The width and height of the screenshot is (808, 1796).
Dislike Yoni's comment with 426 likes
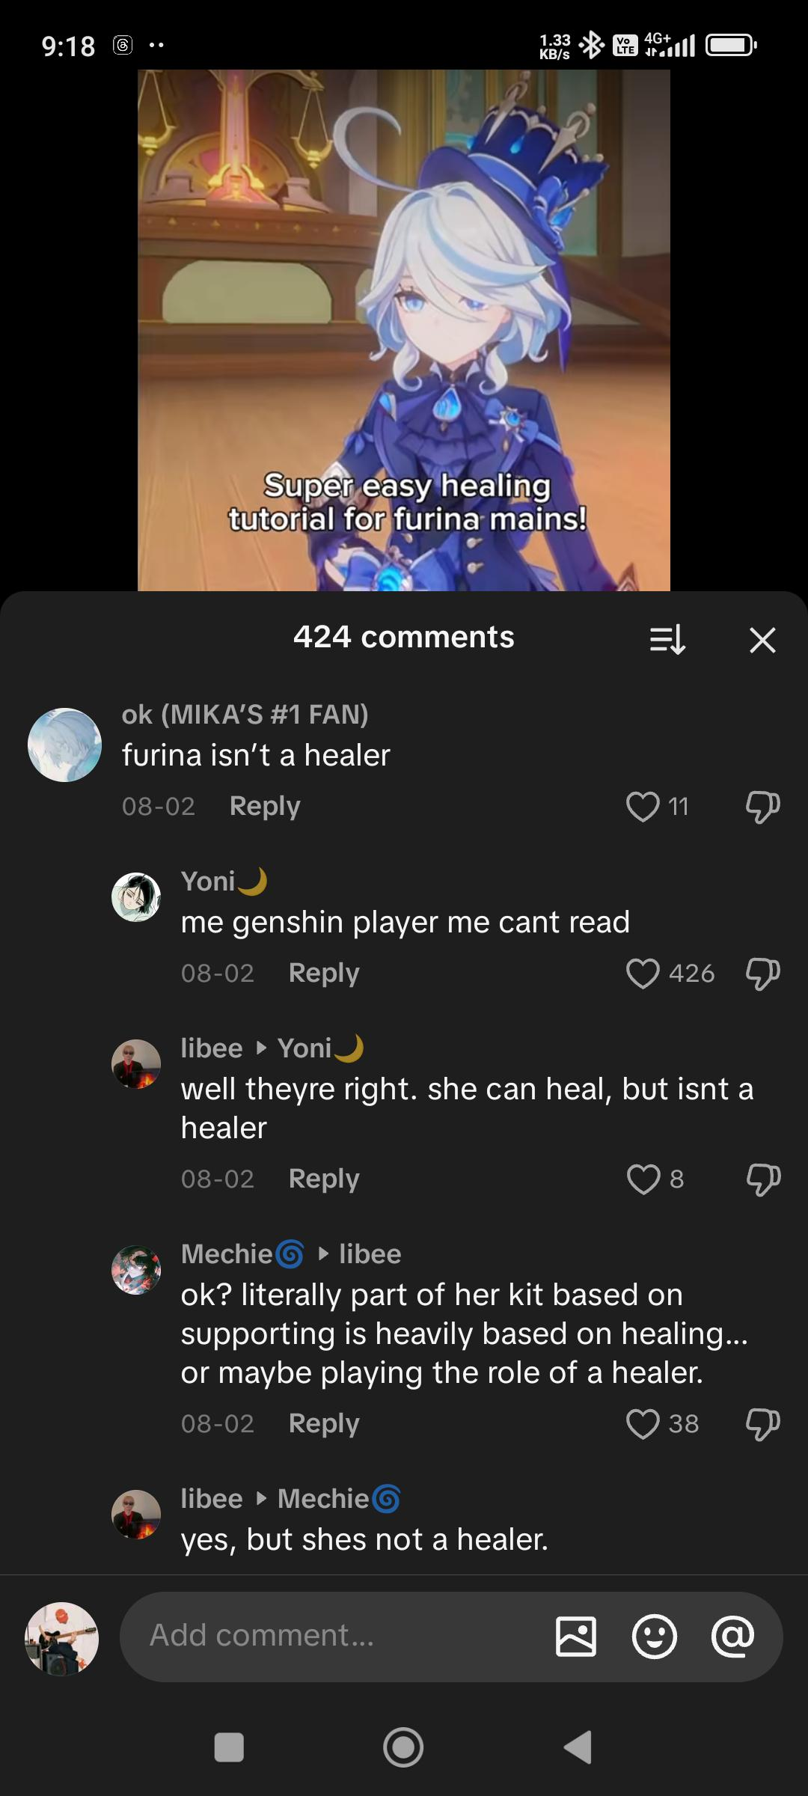(x=762, y=974)
